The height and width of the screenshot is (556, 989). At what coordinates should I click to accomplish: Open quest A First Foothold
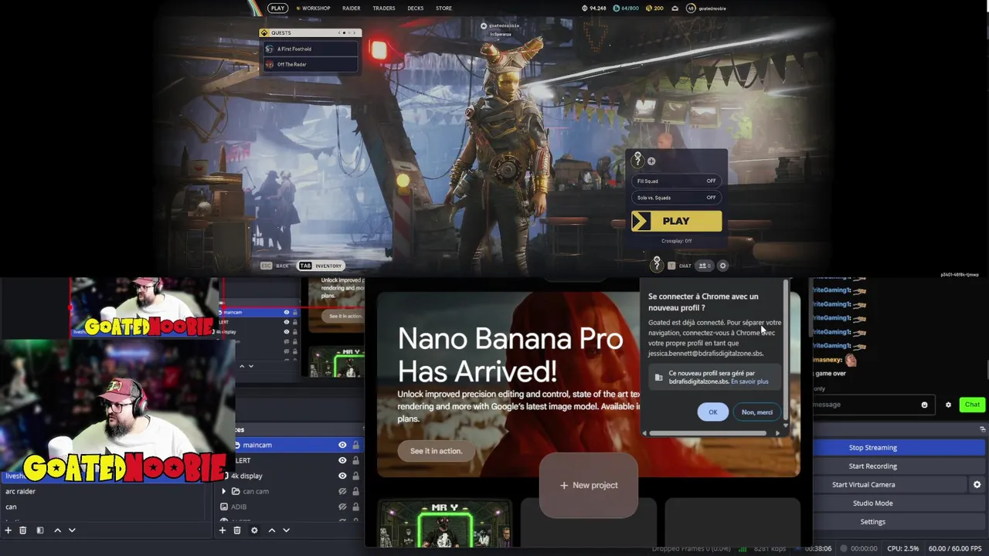pos(311,49)
